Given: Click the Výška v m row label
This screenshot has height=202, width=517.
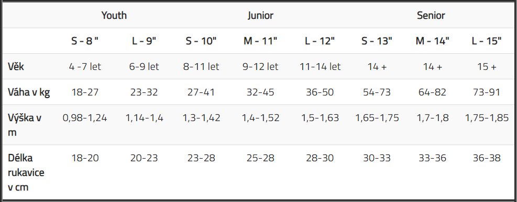Looking at the screenshot, I should click(x=25, y=125).
